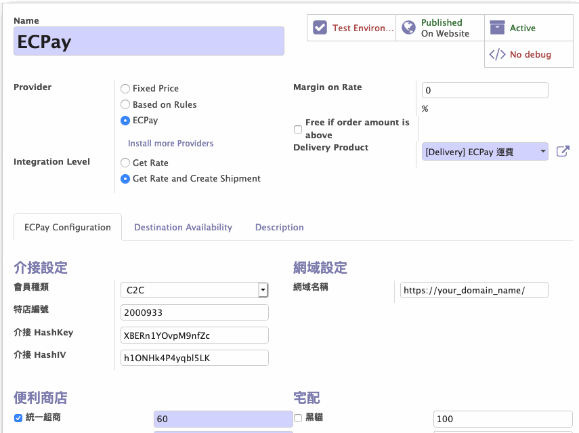Click the Test Environment status button

coord(351,28)
